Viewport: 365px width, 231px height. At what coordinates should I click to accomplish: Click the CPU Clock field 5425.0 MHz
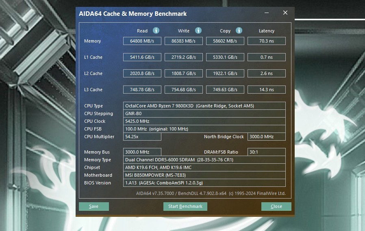[204, 121]
